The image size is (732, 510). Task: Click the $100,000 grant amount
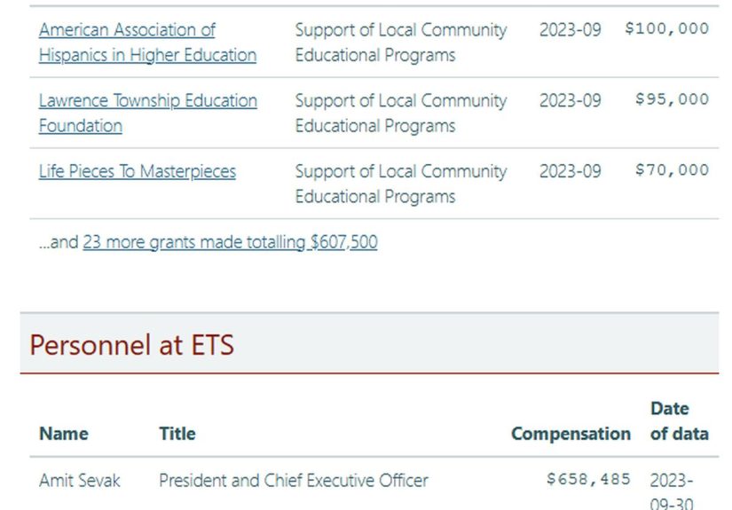[666, 29]
